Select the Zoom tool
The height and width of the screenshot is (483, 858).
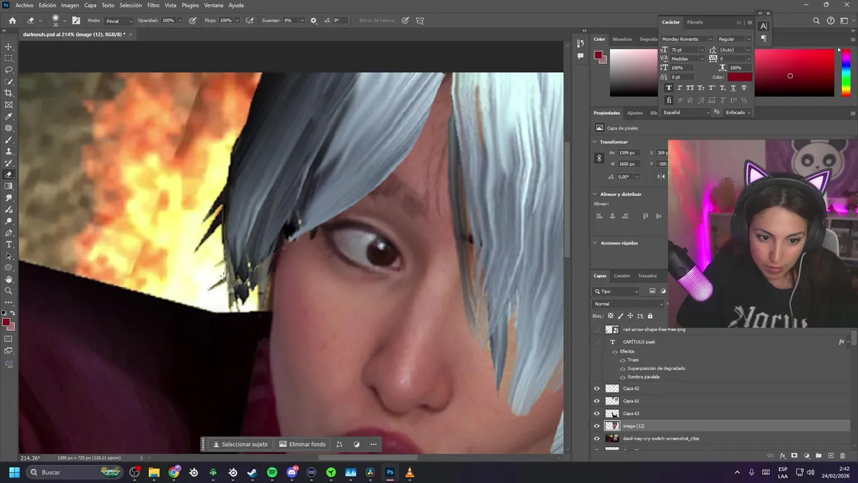coord(9,290)
